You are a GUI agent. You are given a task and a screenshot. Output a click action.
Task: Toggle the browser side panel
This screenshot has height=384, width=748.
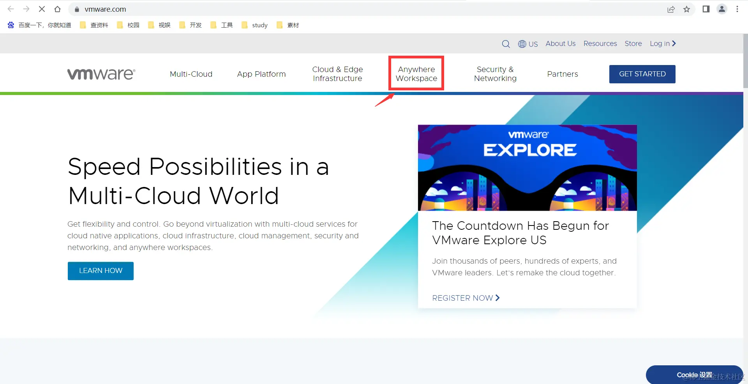pos(706,9)
